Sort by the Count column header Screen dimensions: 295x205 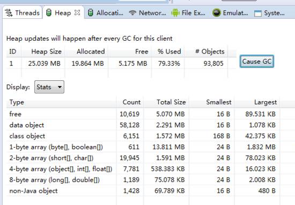131,102
